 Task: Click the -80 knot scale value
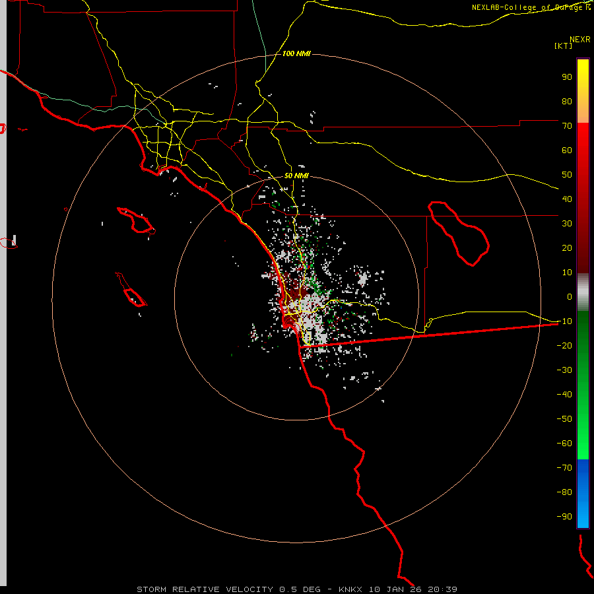[x=564, y=492]
